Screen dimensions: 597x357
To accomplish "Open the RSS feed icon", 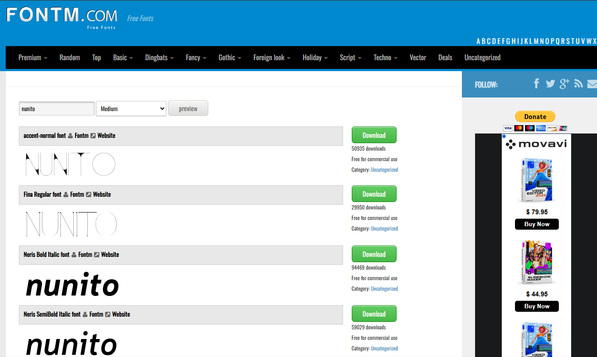I will (579, 83).
